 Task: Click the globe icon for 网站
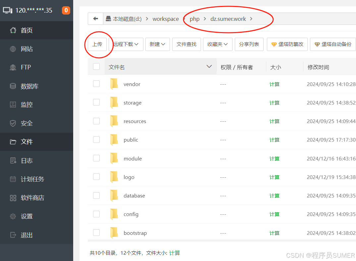(13, 49)
